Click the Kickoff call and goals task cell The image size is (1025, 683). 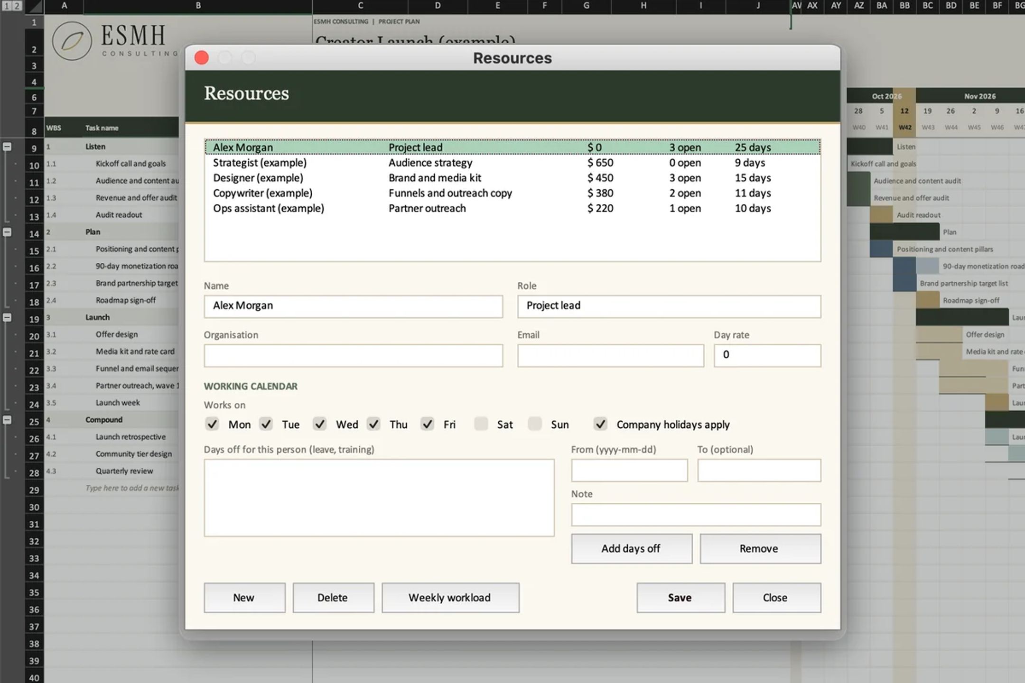131,164
